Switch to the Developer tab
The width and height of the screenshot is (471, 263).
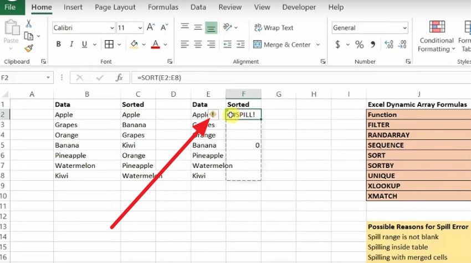click(299, 7)
